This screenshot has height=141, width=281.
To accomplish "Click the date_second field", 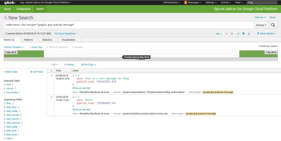I will point(13,123).
